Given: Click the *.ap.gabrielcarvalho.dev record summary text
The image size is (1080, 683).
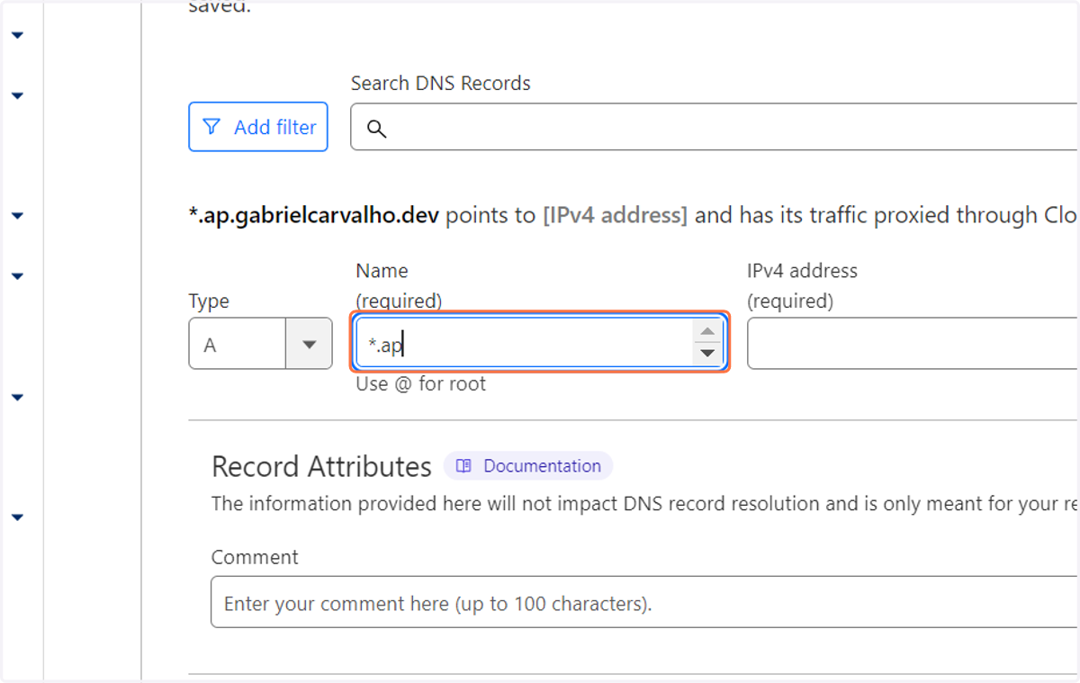Looking at the screenshot, I should 313,216.
